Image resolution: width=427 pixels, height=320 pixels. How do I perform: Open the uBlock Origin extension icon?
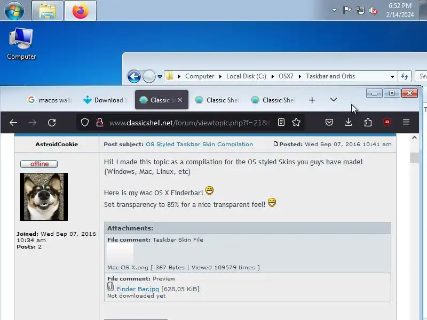coord(387,123)
